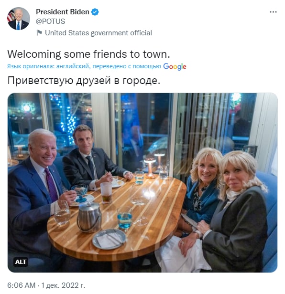Open the three-dot more options menu
This screenshot has height=294, width=285.
pyautogui.click(x=273, y=12)
